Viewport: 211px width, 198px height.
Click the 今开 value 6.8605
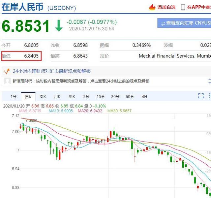(31, 45)
